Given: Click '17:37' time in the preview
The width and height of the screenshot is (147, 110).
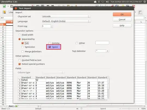Looking at the screenshot, I should [101, 83].
